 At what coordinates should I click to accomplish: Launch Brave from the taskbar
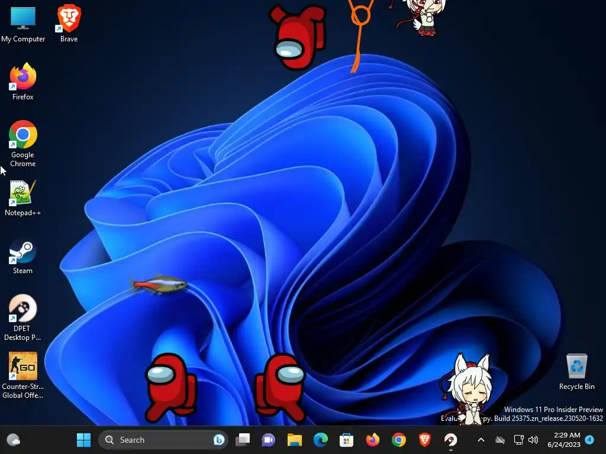click(425, 440)
